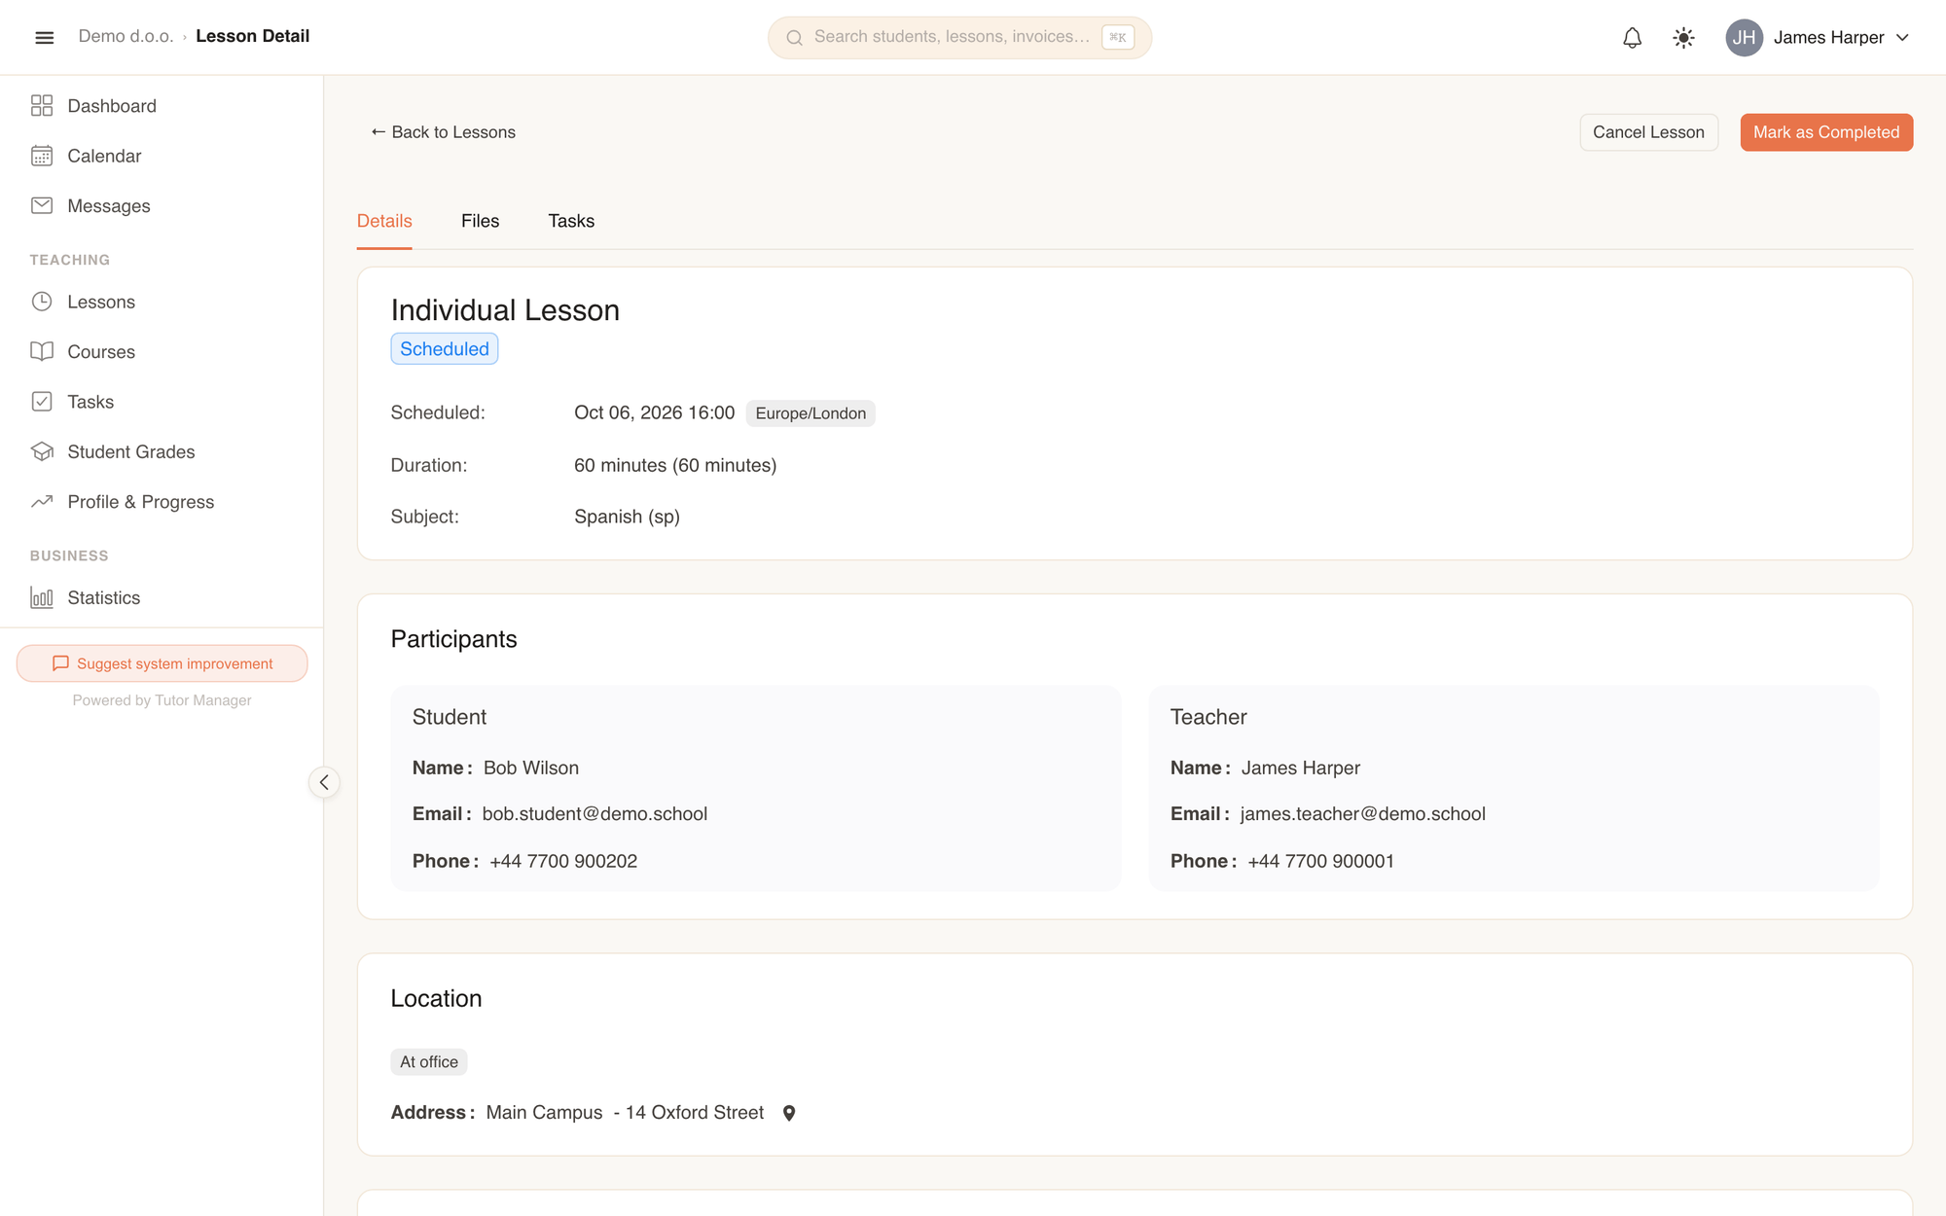Click Mark as Completed button
This screenshot has width=1946, height=1216.
click(x=1826, y=132)
